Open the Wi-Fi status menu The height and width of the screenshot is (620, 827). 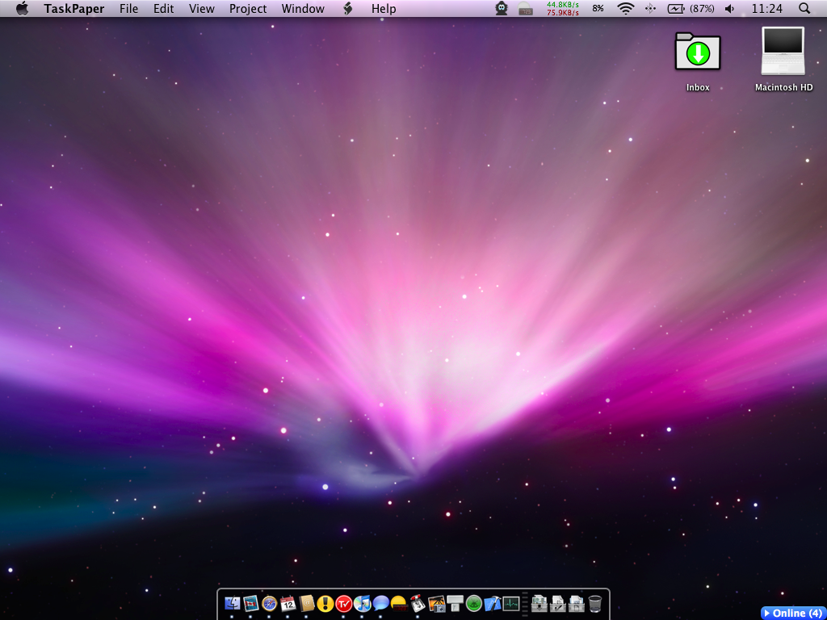[626, 8]
